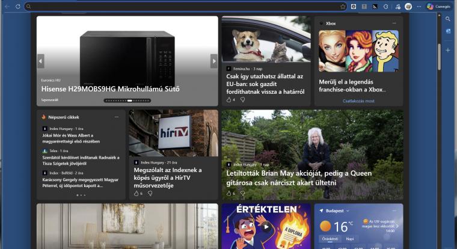Open the browser Settings and more menu
The width and height of the screenshot is (457, 249).
419,7
